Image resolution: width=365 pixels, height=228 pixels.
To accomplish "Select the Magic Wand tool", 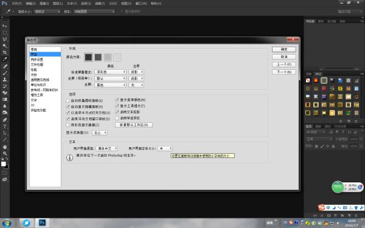I will tap(5, 46).
